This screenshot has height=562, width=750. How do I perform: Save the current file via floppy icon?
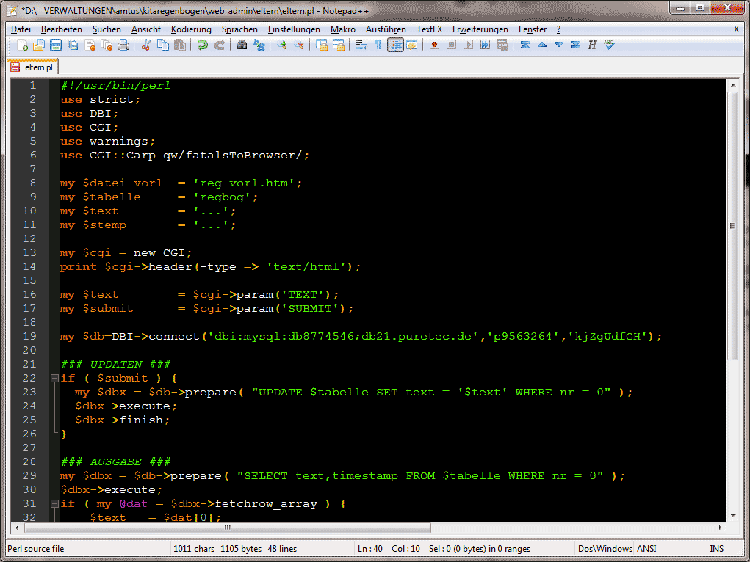coord(56,45)
